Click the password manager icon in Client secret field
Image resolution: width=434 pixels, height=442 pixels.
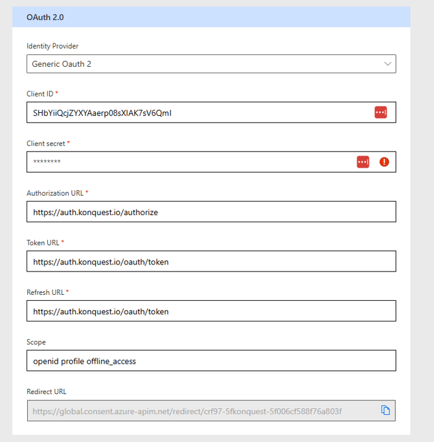[x=363, y=162]
